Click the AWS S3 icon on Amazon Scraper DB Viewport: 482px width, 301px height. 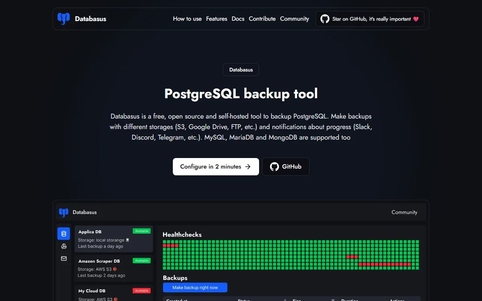click(115, 269)
